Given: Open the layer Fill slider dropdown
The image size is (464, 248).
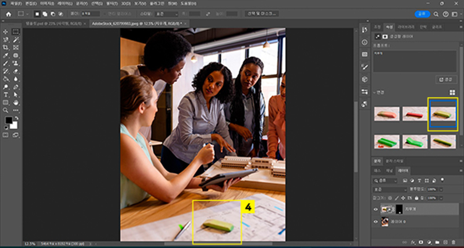Looking at the screenshot, I should (x=441, y=198).
